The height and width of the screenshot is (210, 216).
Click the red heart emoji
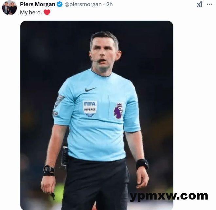pos(47,12)
